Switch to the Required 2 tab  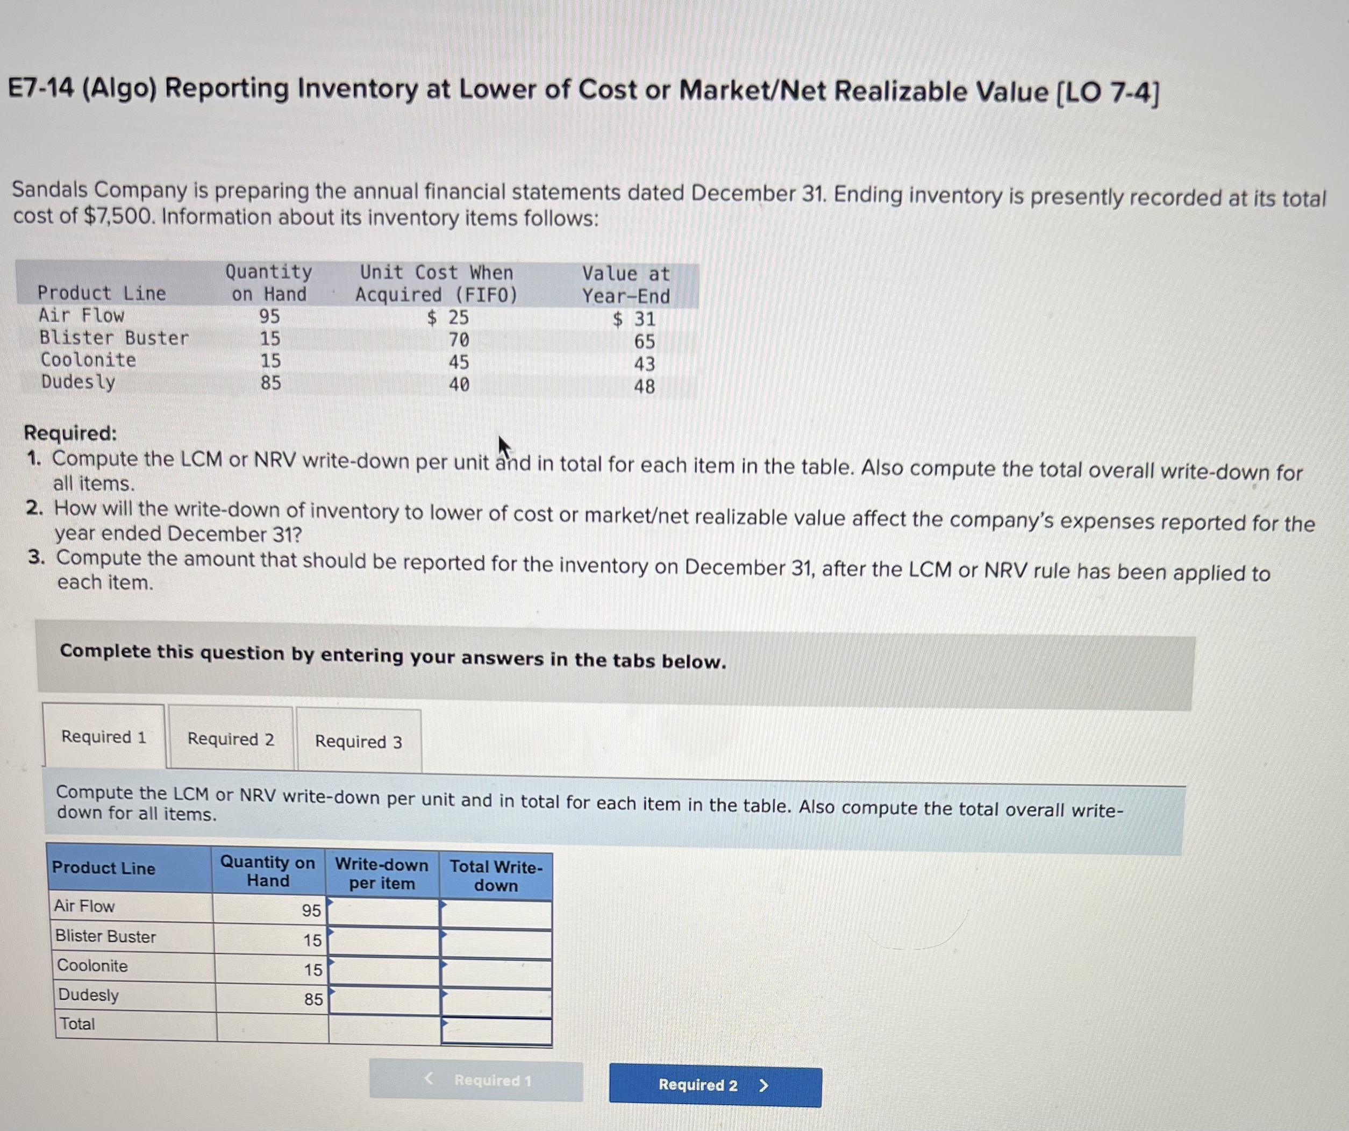pos(231,738)
